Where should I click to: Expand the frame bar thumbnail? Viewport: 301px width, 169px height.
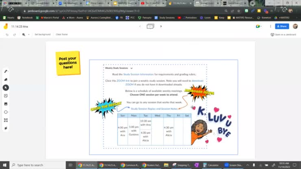150,26
